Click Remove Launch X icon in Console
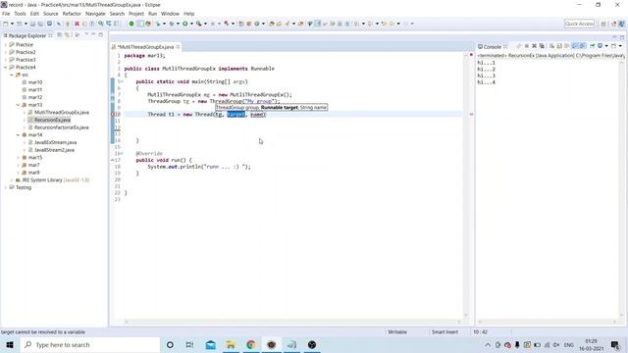628x353 pixels. tap(534, 46)
